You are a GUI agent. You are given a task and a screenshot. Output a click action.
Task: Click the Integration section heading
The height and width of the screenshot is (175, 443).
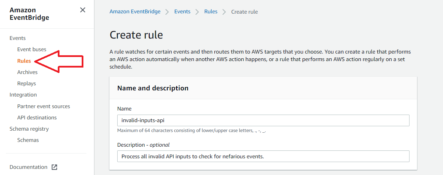(23, 95)
